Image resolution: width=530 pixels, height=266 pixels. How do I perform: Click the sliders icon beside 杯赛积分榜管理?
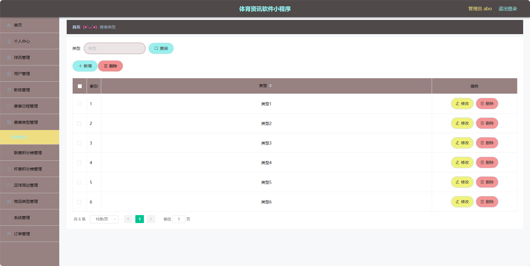tap(9, 169)
